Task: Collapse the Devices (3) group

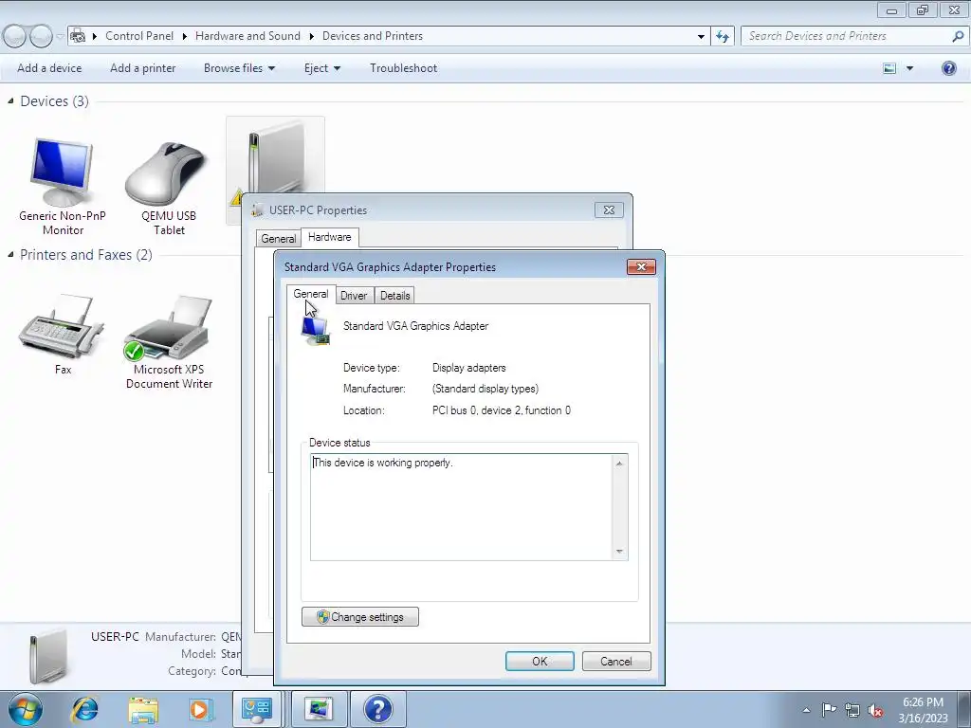Action: tap(10, 100)
